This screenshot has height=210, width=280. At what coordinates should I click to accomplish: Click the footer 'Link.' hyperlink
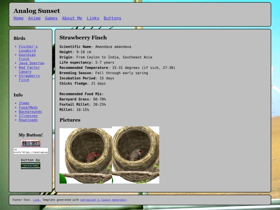[37, 200]
